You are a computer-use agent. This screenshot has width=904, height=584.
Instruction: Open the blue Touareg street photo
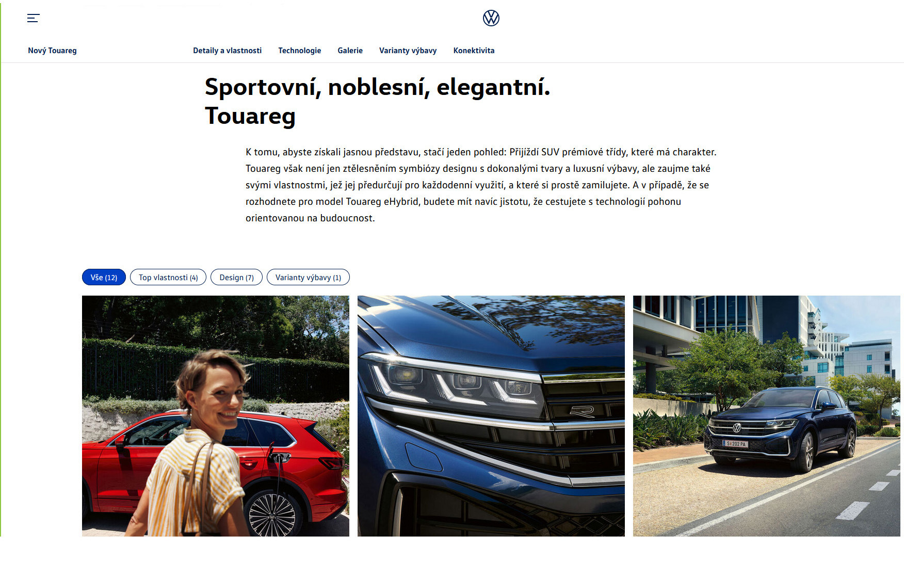click(767, 416)
